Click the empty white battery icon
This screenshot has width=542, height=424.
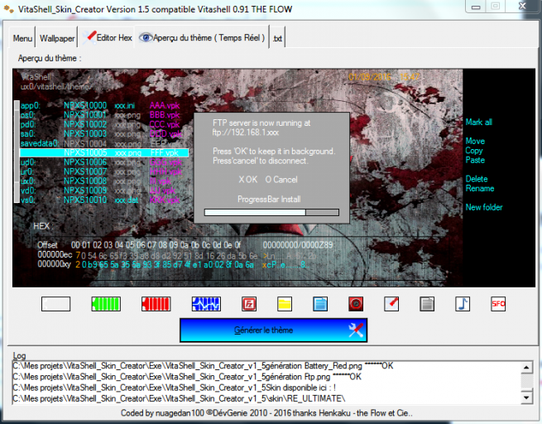pos(56,304)
